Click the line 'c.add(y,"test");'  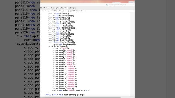(x=61, y=48)
